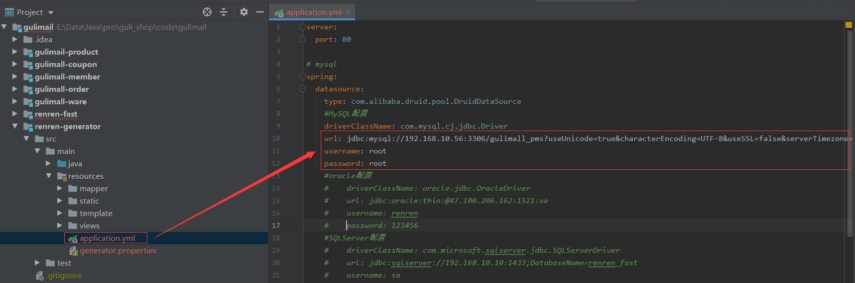This screenshot has height=283, width=855.
Task: Expand the views folder
Action: (60, 225)
